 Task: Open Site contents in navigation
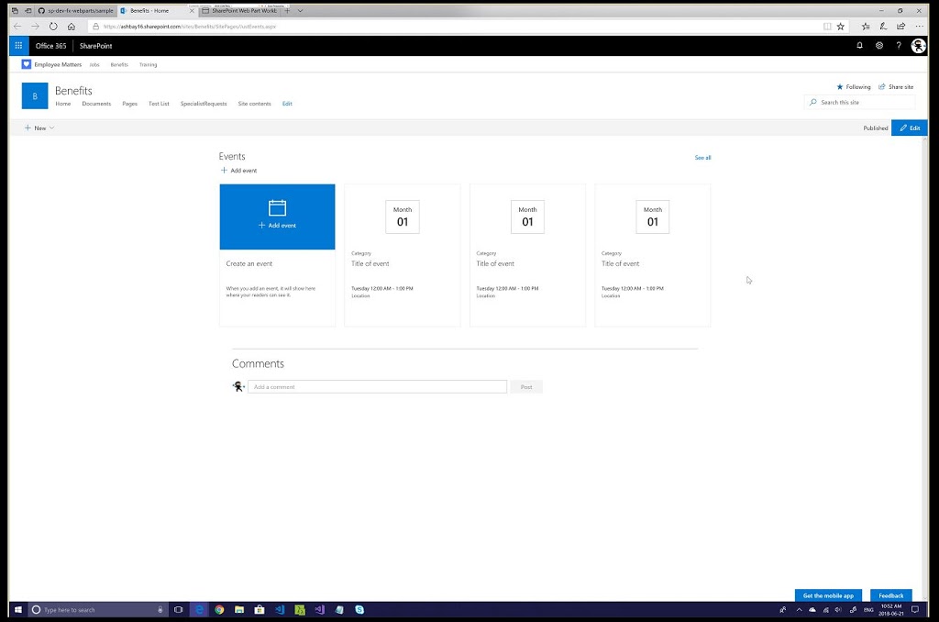255,104
